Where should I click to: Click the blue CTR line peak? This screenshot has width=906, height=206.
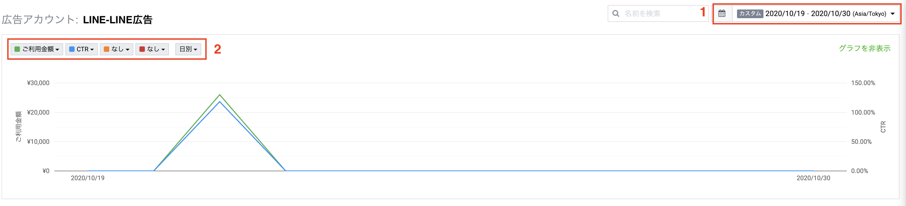click(220, 102)
